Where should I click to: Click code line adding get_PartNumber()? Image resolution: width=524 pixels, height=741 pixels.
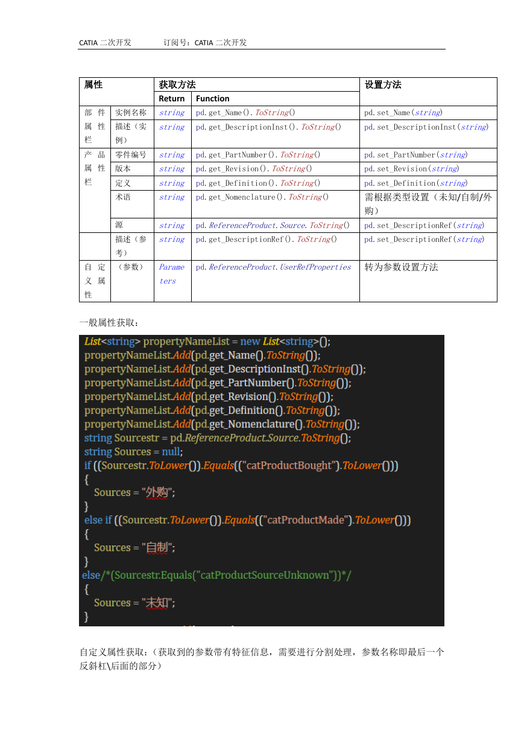pos(218,383)
